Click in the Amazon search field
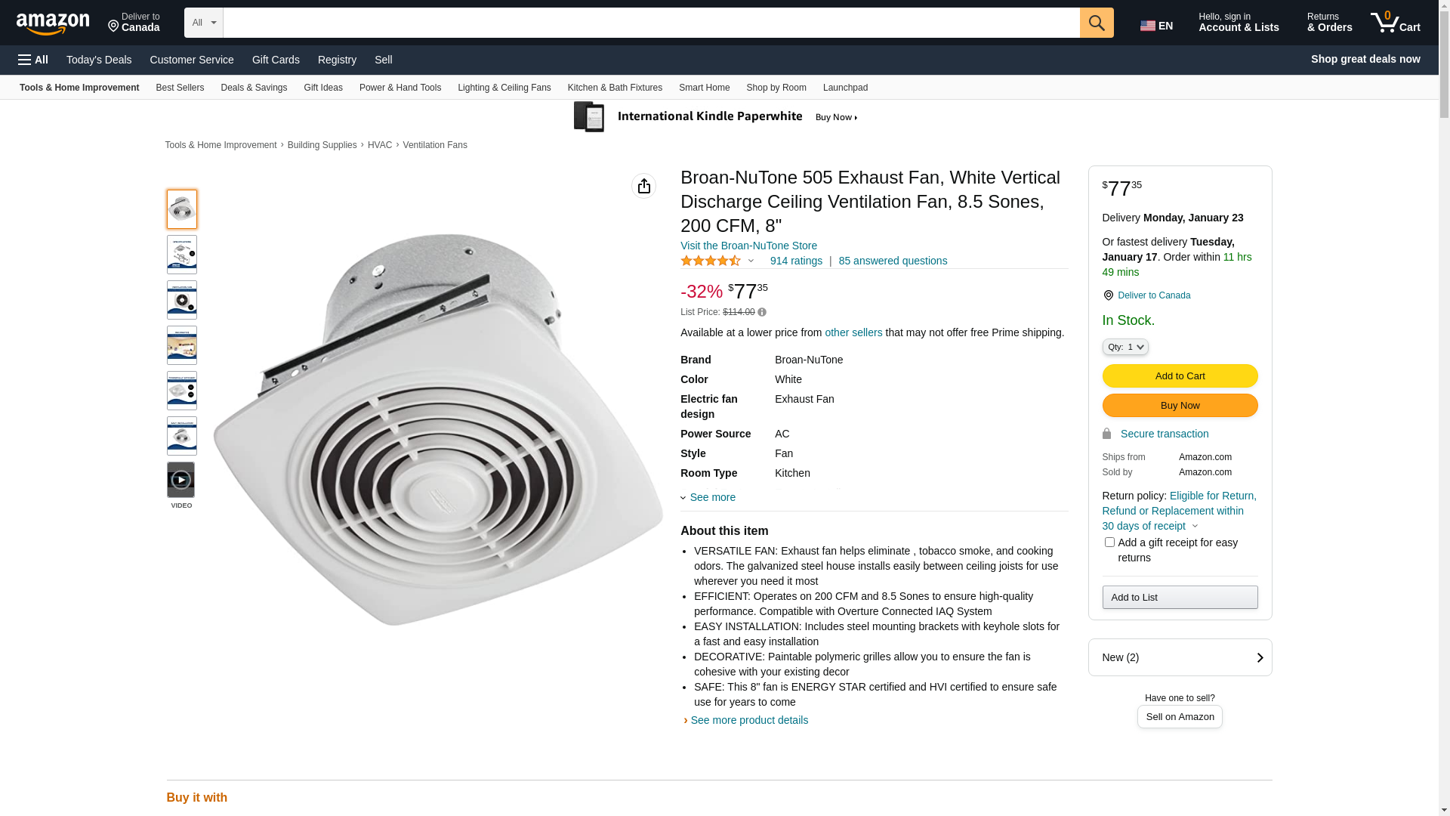This screenshot has width=1450, height=816. point(651,23)
